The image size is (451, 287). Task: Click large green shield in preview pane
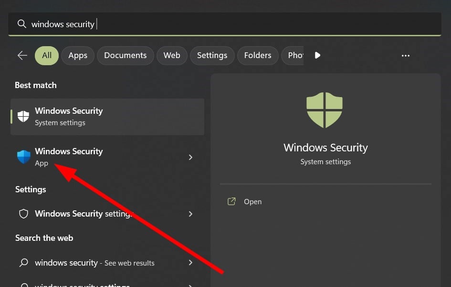(x=325, y=110)
